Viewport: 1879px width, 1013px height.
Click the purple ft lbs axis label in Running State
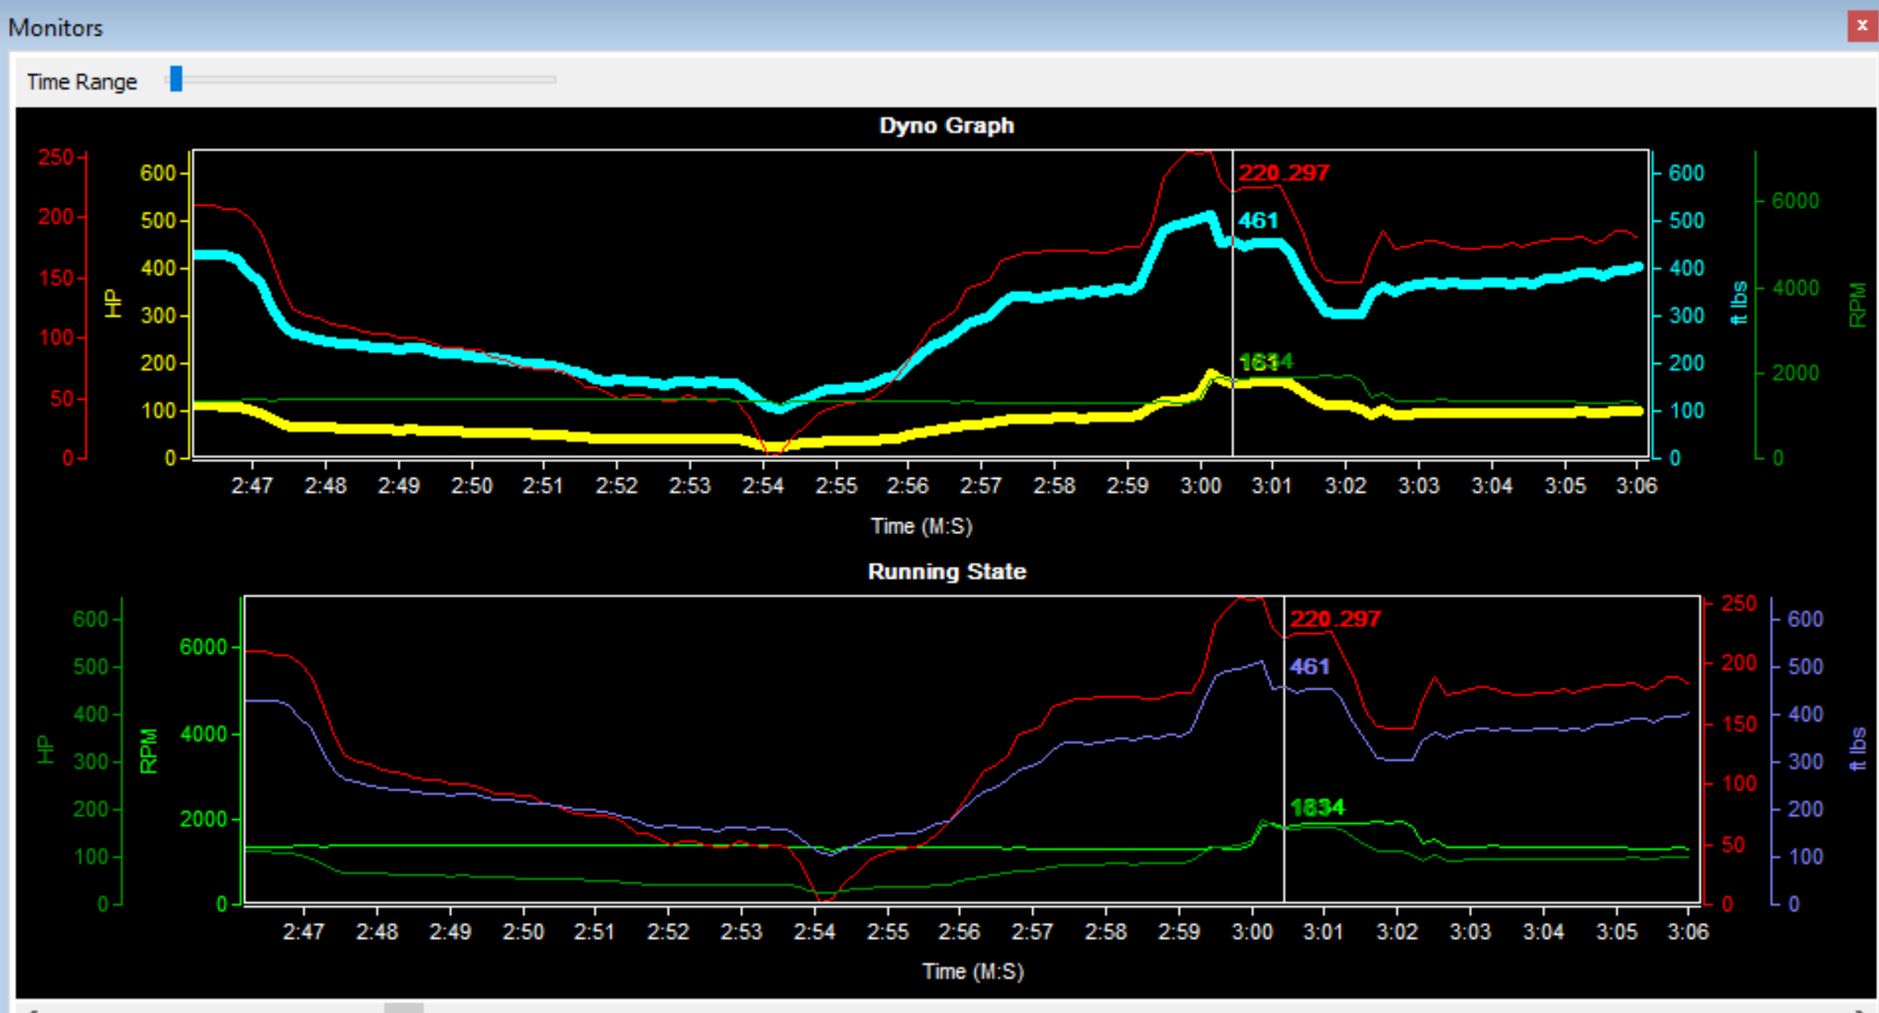1857,749
